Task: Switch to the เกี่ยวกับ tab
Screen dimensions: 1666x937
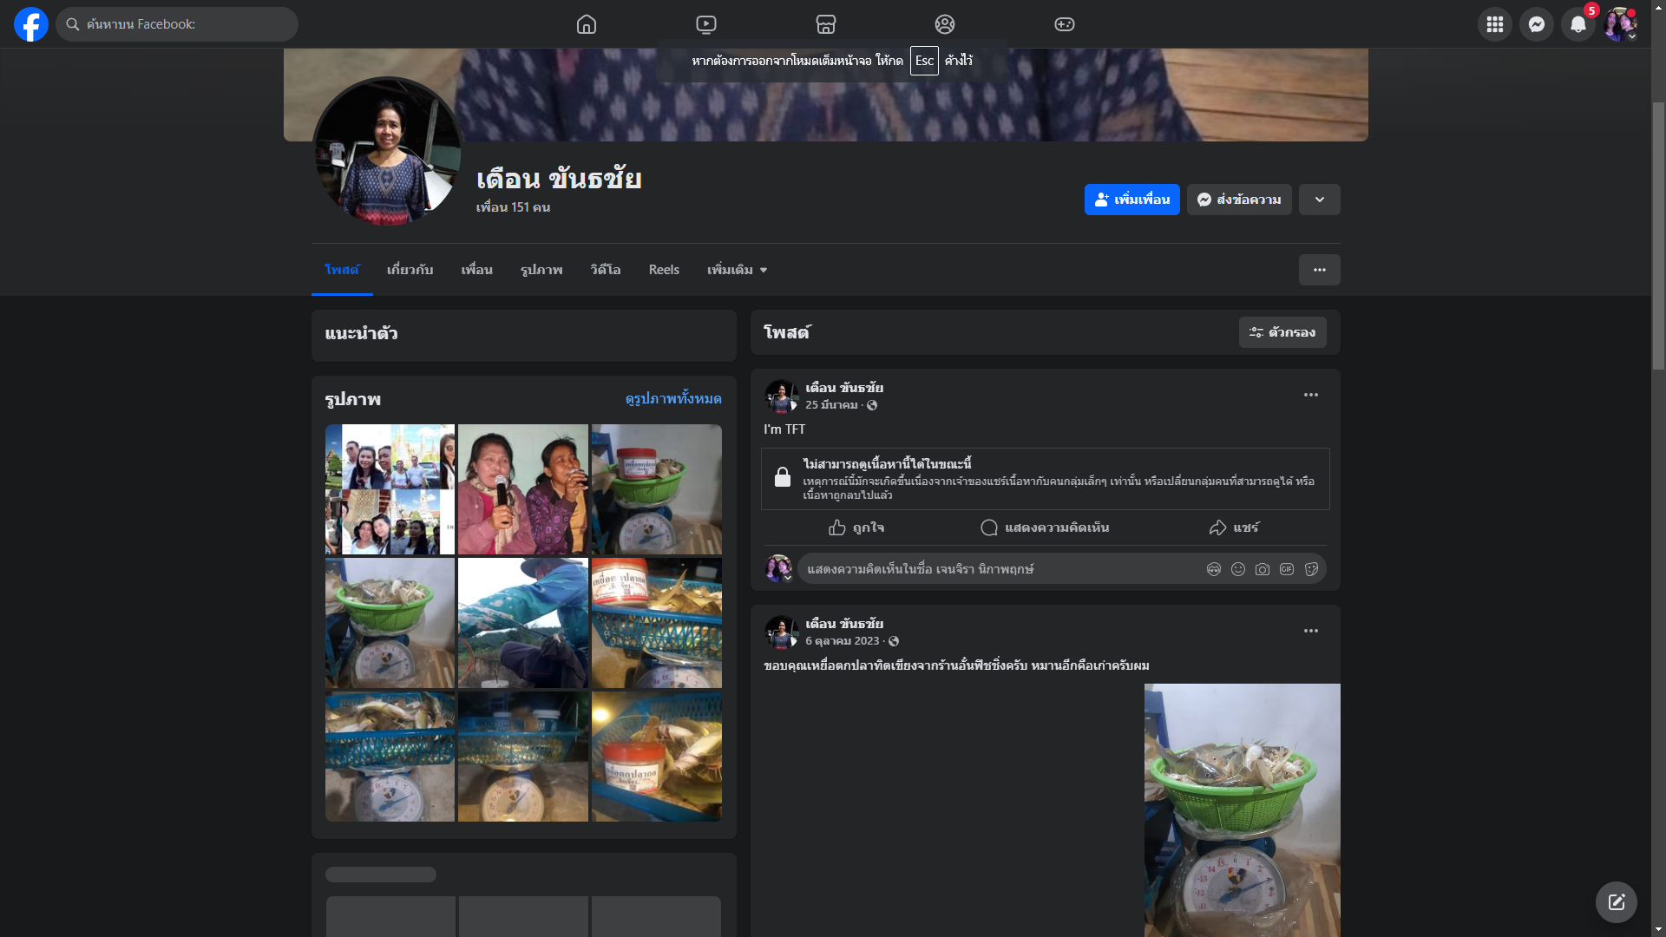Action: click(410, 270)
